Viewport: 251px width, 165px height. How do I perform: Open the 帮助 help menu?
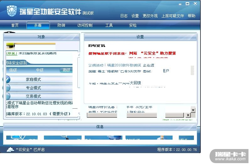coord(192,16)
